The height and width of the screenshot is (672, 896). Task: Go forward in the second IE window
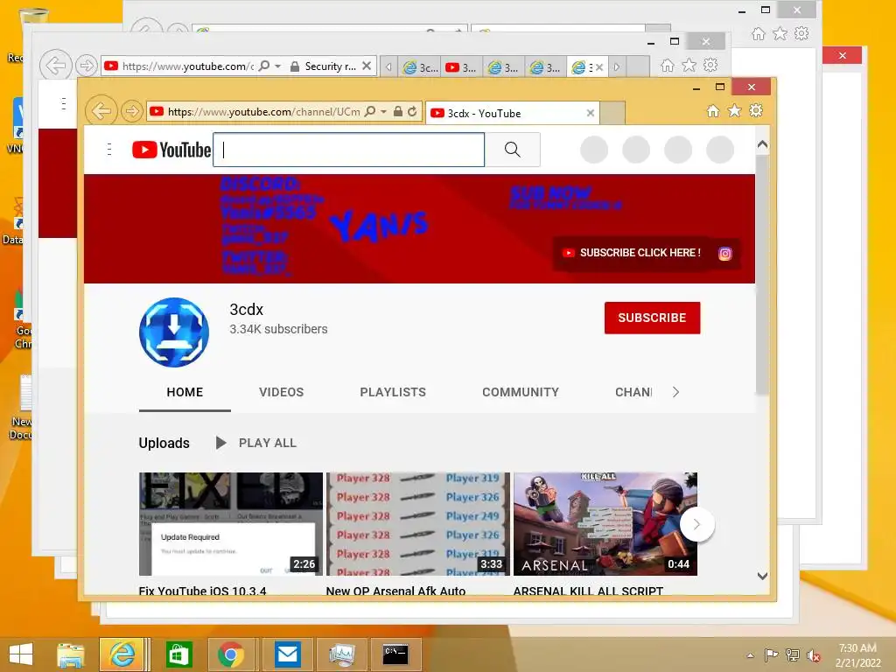[x=87, y=66]
